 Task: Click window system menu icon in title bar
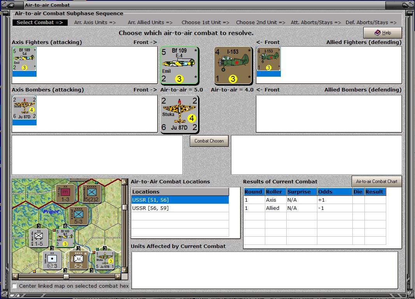tap(11, 5)
